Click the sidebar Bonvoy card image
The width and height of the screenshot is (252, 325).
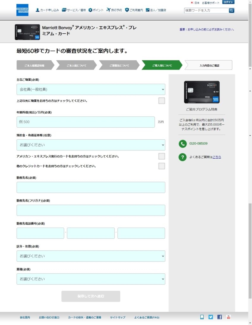(202, 92)
